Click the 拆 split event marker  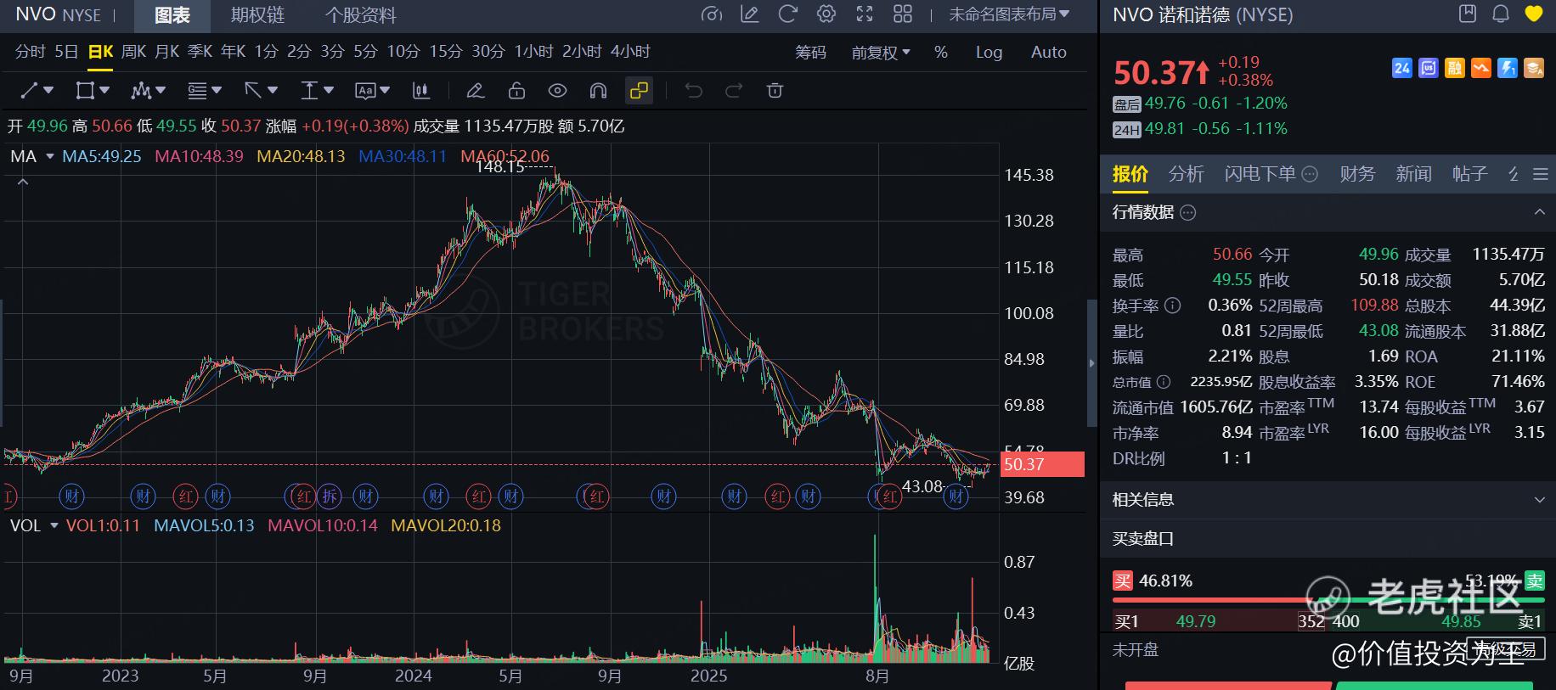[x=330, y=496]
